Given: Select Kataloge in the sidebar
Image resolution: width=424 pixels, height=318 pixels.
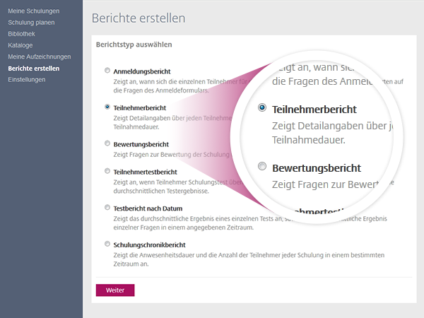Looking at the screenshot, I should pyautogui.click(x=20, y=45).
